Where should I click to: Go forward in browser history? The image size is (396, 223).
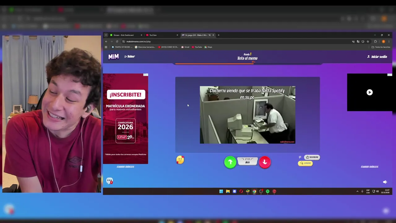111,42
